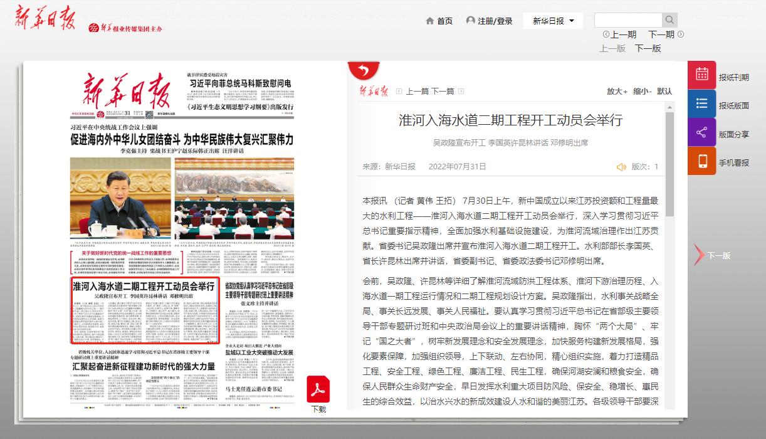Open the orange 手机看报 phone icon
This screenshot has width=766, height=439.
point(702,161)
